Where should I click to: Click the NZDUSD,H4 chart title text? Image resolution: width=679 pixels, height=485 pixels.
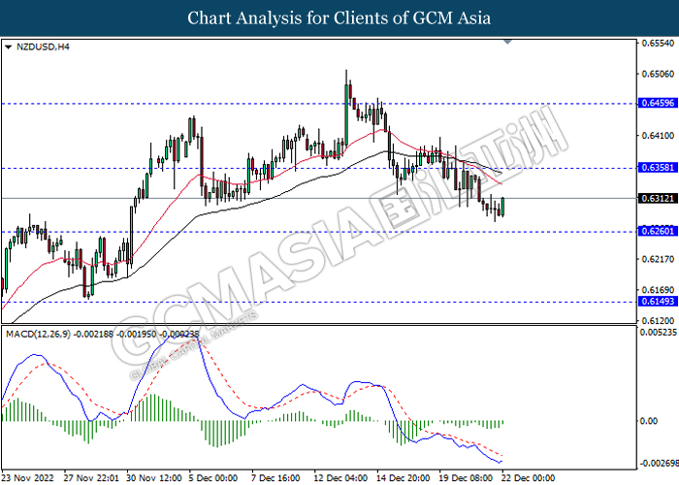43,47
